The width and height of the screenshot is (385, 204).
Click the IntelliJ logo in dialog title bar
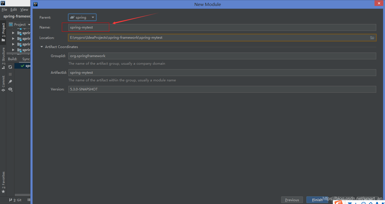(x=35, y=4)
